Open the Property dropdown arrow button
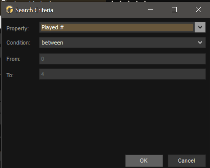This screenshot has width=210, height=168. 200,27
